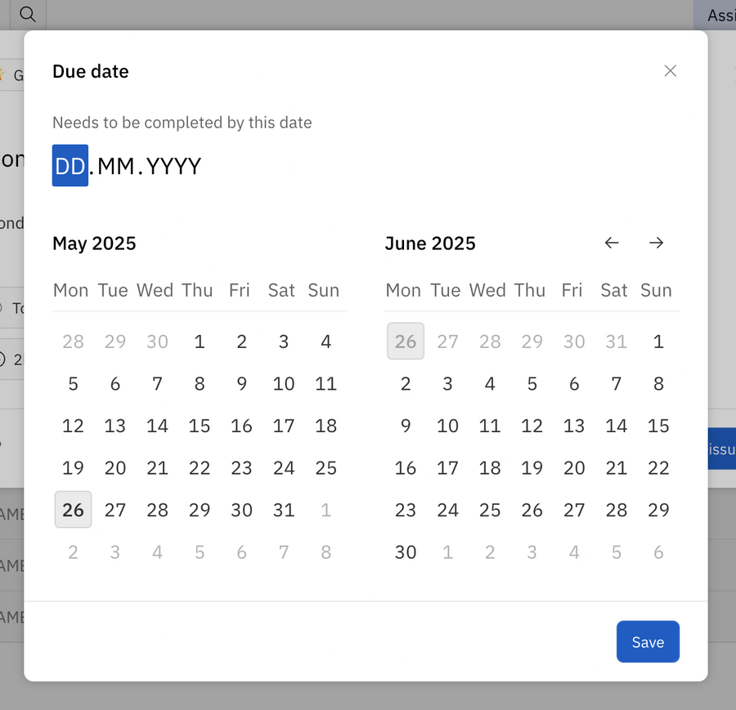Select the highlighted DD day field

point(70,166)
